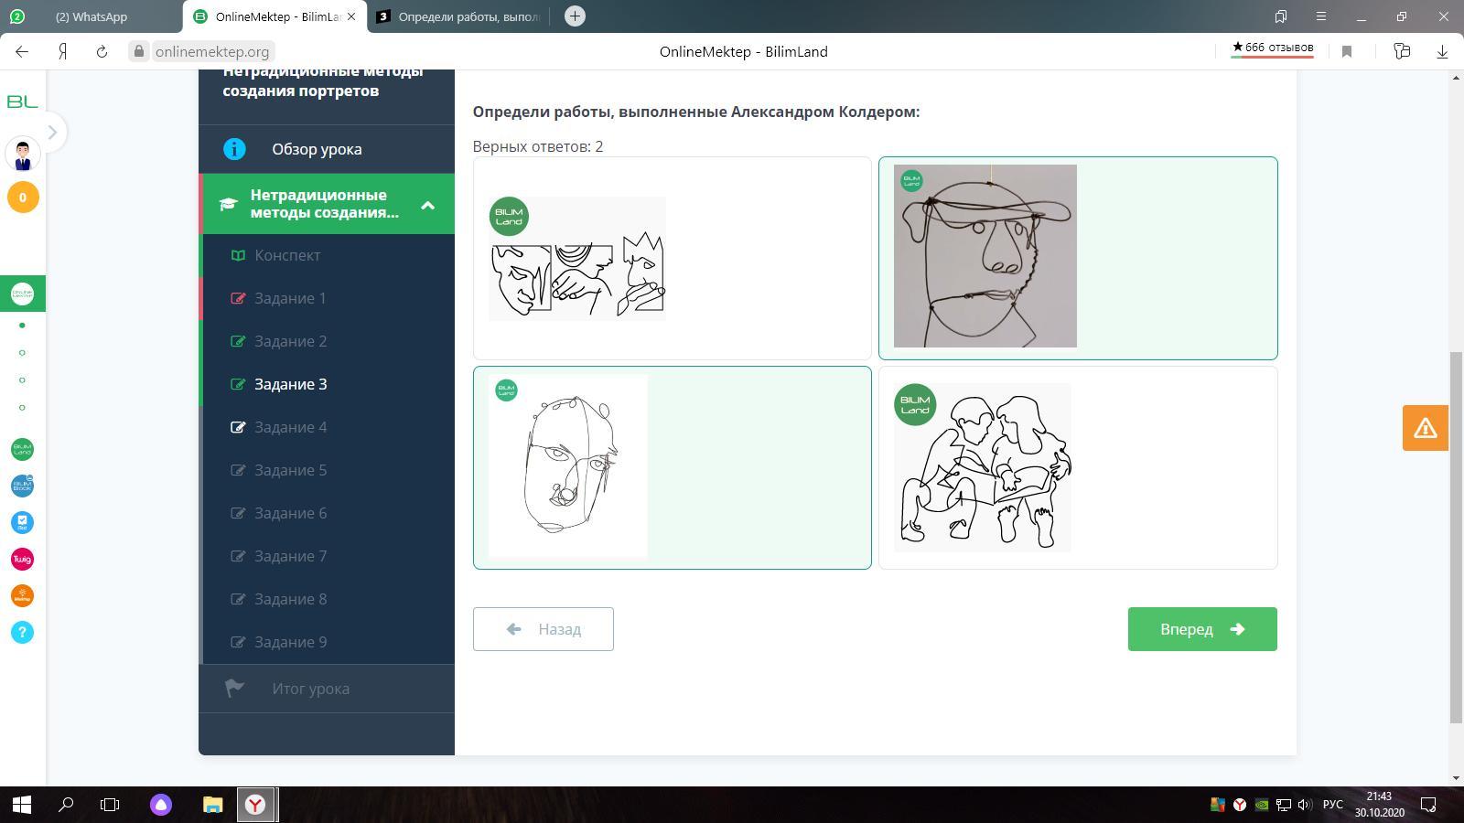The image size is (1464, 823).
Task: Open Yandex Browser taskbar icon
Action: pyautogui.click(x=256, y=805)
